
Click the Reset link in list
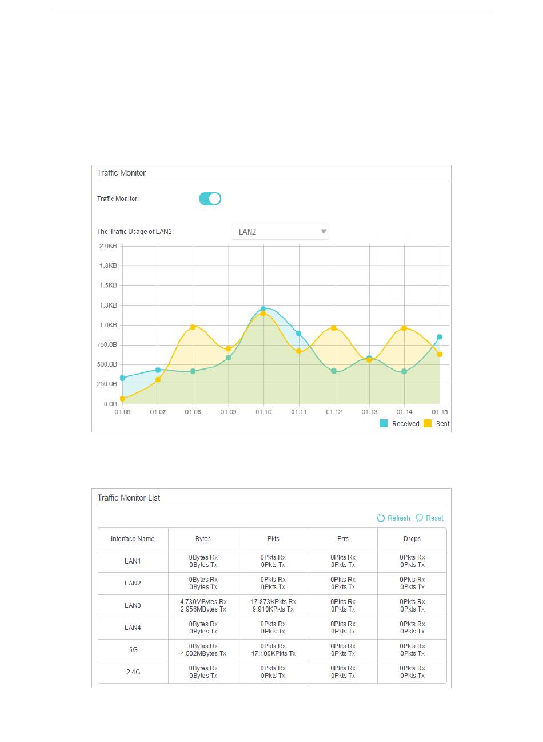coord(429,518)
